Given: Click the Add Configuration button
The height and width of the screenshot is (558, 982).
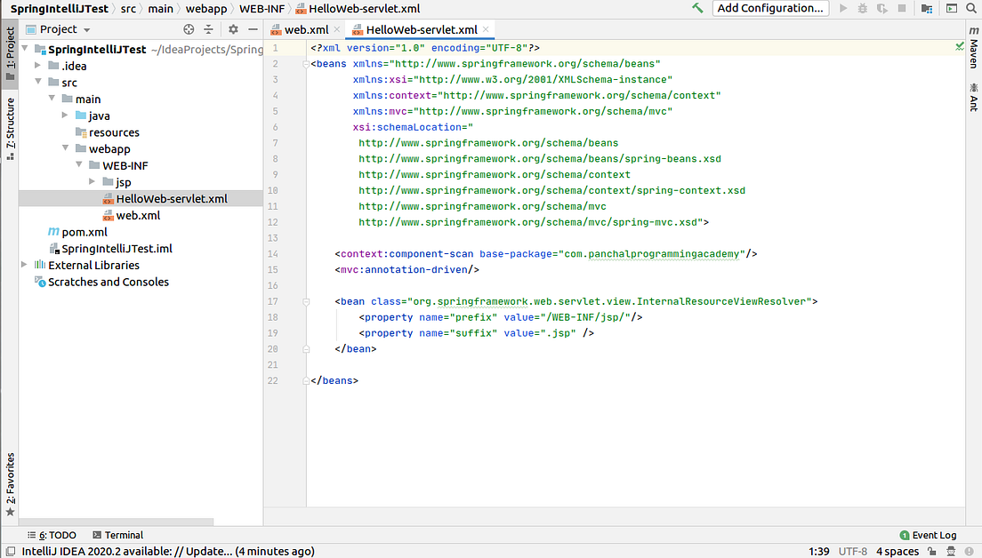Looking at the screenshot, I should [x=770, y=8].
